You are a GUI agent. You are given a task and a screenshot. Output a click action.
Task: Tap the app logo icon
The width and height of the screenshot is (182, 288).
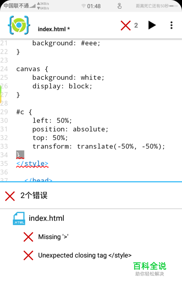(x=19, y=25)
